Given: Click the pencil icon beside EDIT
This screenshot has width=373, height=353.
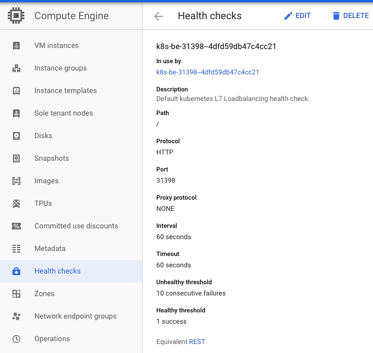Looking at the screenshot, I should point(288,16).
